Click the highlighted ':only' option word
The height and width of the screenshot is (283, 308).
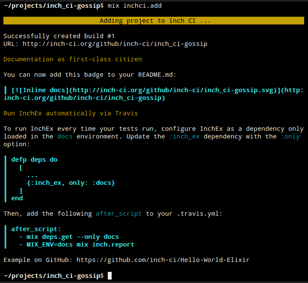pyautogui.click(x=290, y=136)
